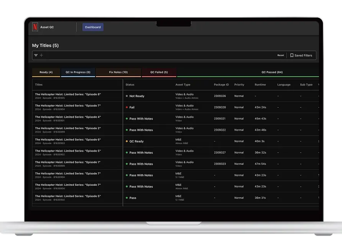The width and height of the screenshot is (342, 239).
Task: Reset the filters
Action: [x=281, y=55]
